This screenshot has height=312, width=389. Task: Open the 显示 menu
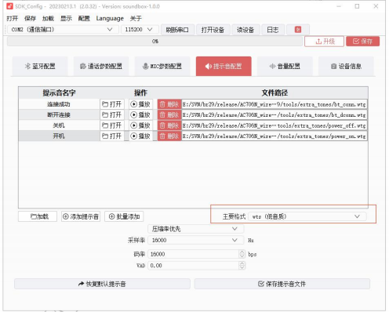66,19
